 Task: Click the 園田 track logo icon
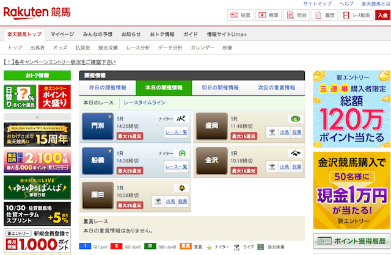(x=181, y=188)
